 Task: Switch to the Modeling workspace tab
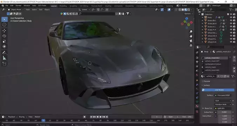63,6
